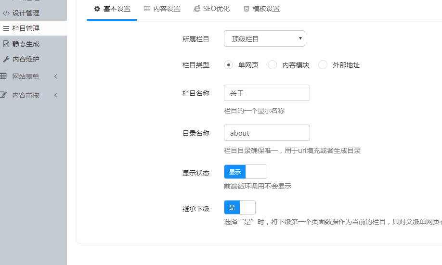This screenshot has height=265, width=442.
Task: Click the 目录名称 field label
Action: coord(196,133)
